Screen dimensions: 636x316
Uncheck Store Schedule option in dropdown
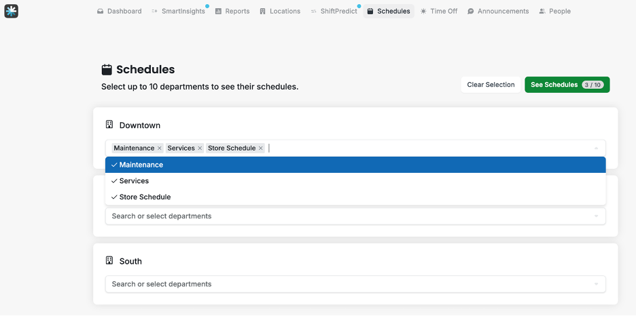click(x=145, y=197)
